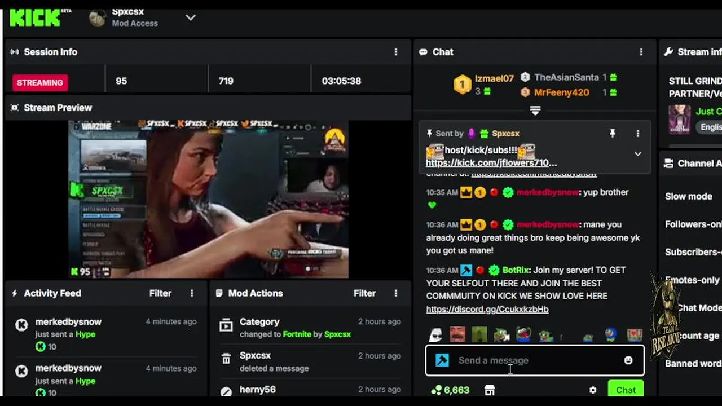Open the Chat panel three-dot menu
Image resolution: width=722 pixels, height=406 pixels.
pos(641,52)
